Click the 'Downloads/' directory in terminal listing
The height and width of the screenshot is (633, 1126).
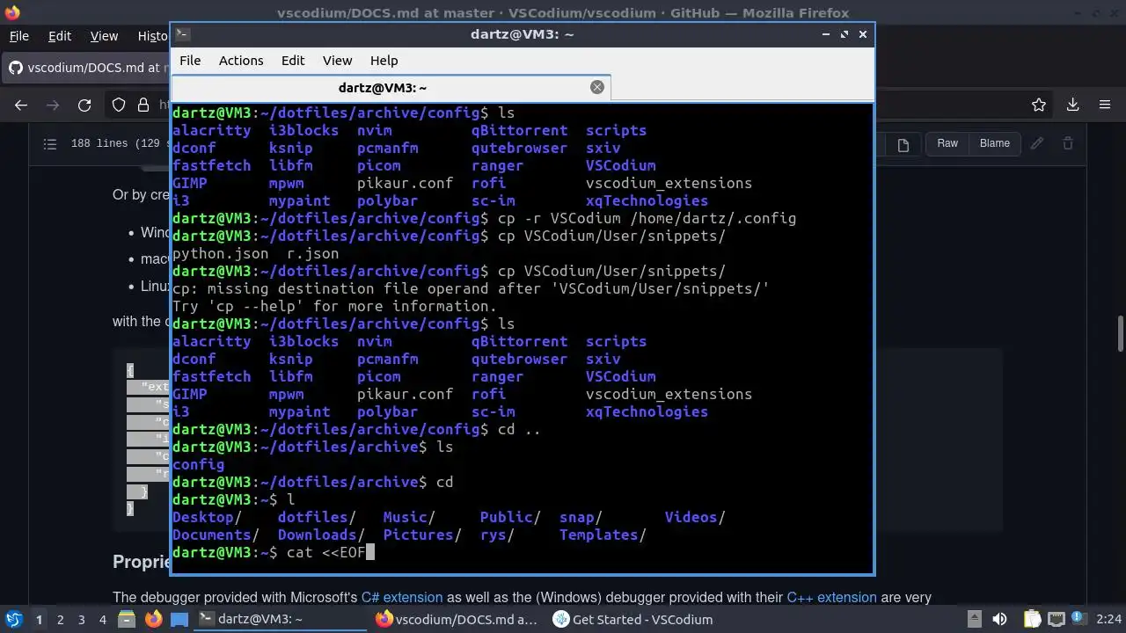click(321, 535)
